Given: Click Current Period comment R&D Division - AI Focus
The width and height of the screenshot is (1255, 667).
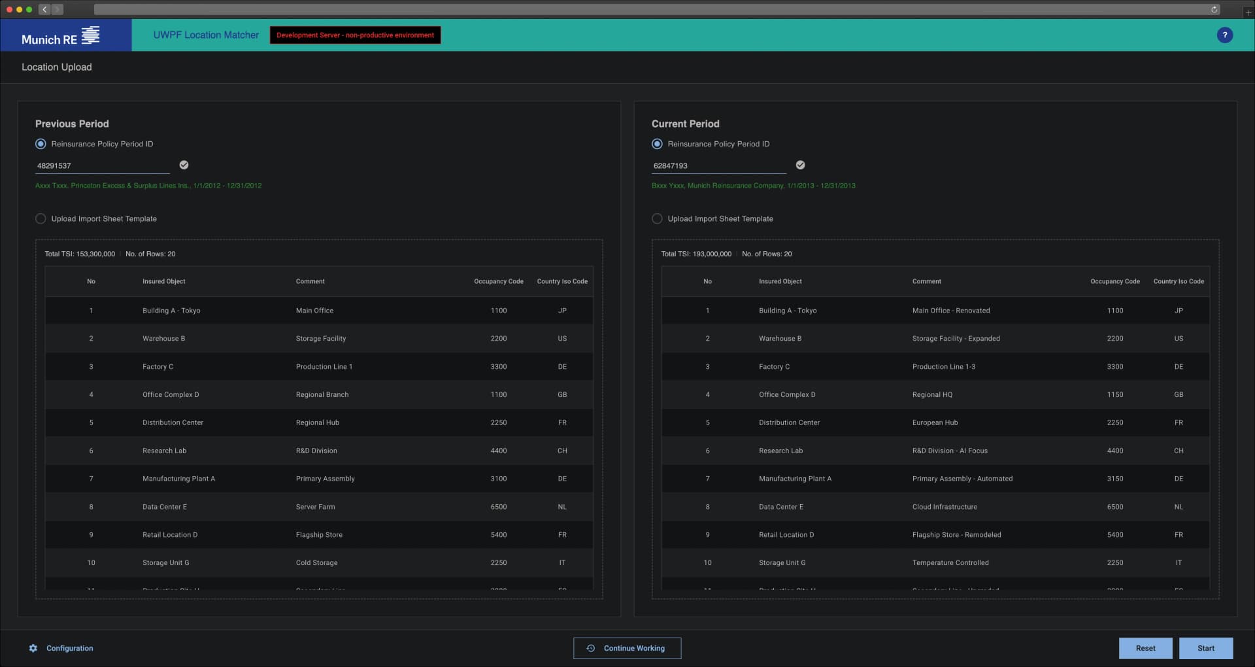Looking at the screenshot, I should coord(950,451).
